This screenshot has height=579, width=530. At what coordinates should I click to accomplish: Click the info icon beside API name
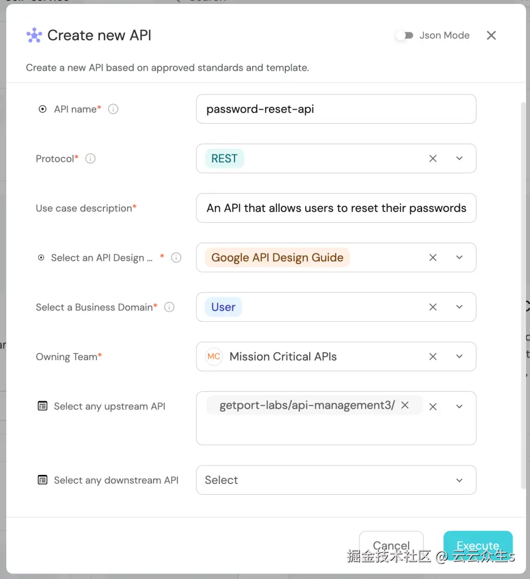tap(113, 109)
